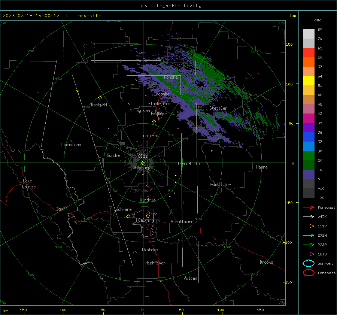
Task: Click the Brooks town label
Action: coord(266,262)
